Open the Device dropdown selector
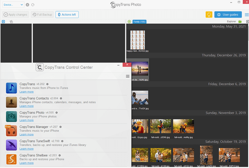 pos(13,5)
